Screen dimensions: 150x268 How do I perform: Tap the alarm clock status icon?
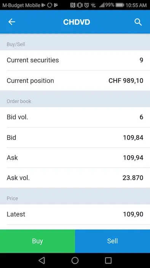pos(87,5)
